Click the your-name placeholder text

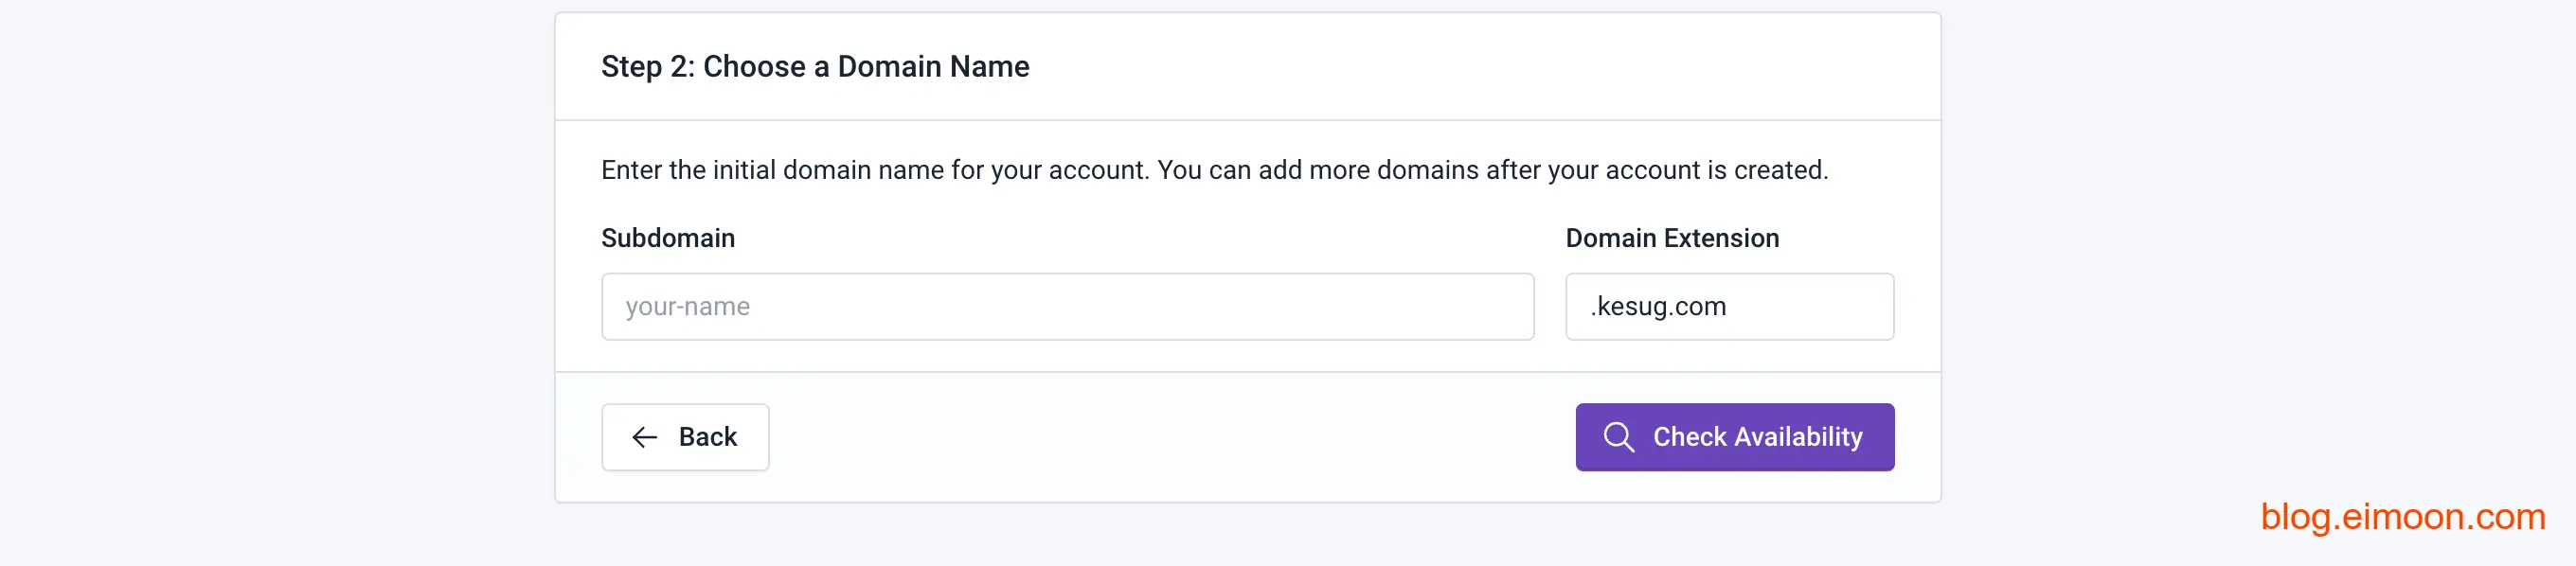tap(687, 307)
